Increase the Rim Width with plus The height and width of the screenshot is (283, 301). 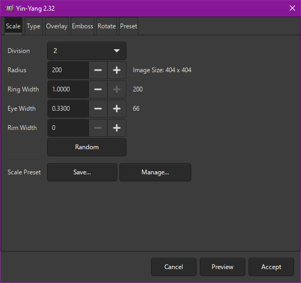tap(117, 128)
